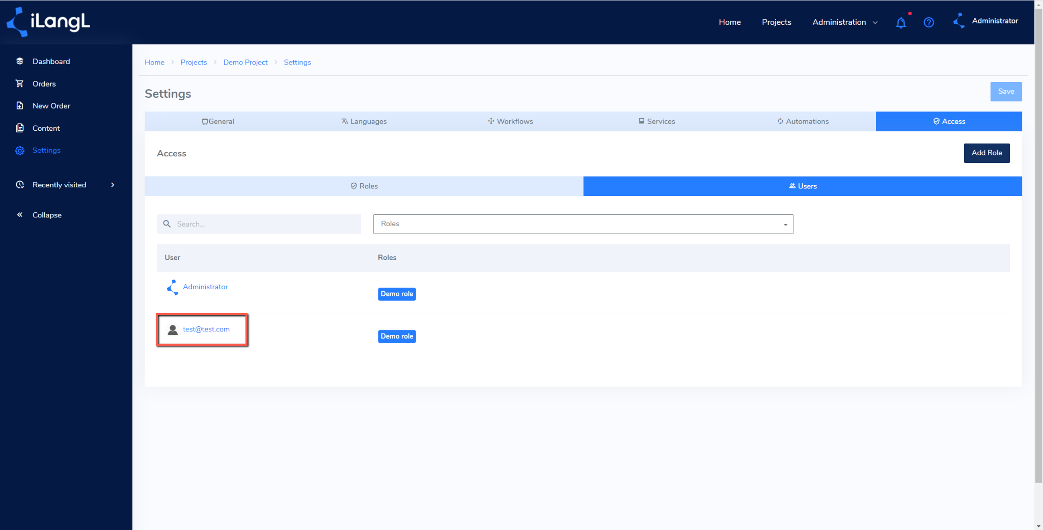Open Orders in the sidebar

click(44, 83)
